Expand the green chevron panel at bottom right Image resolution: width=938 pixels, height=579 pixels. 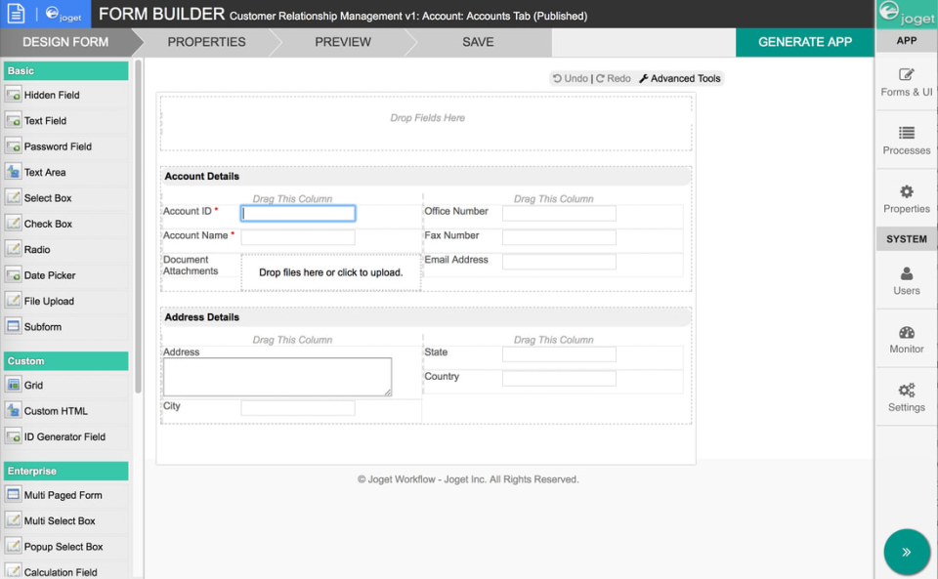point(906,552)
